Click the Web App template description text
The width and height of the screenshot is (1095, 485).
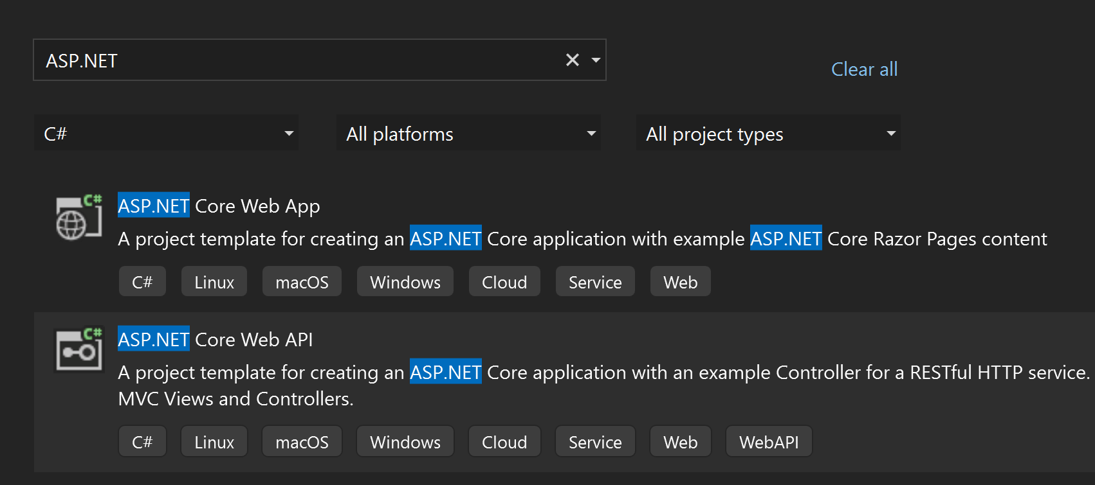click(582, 239)
